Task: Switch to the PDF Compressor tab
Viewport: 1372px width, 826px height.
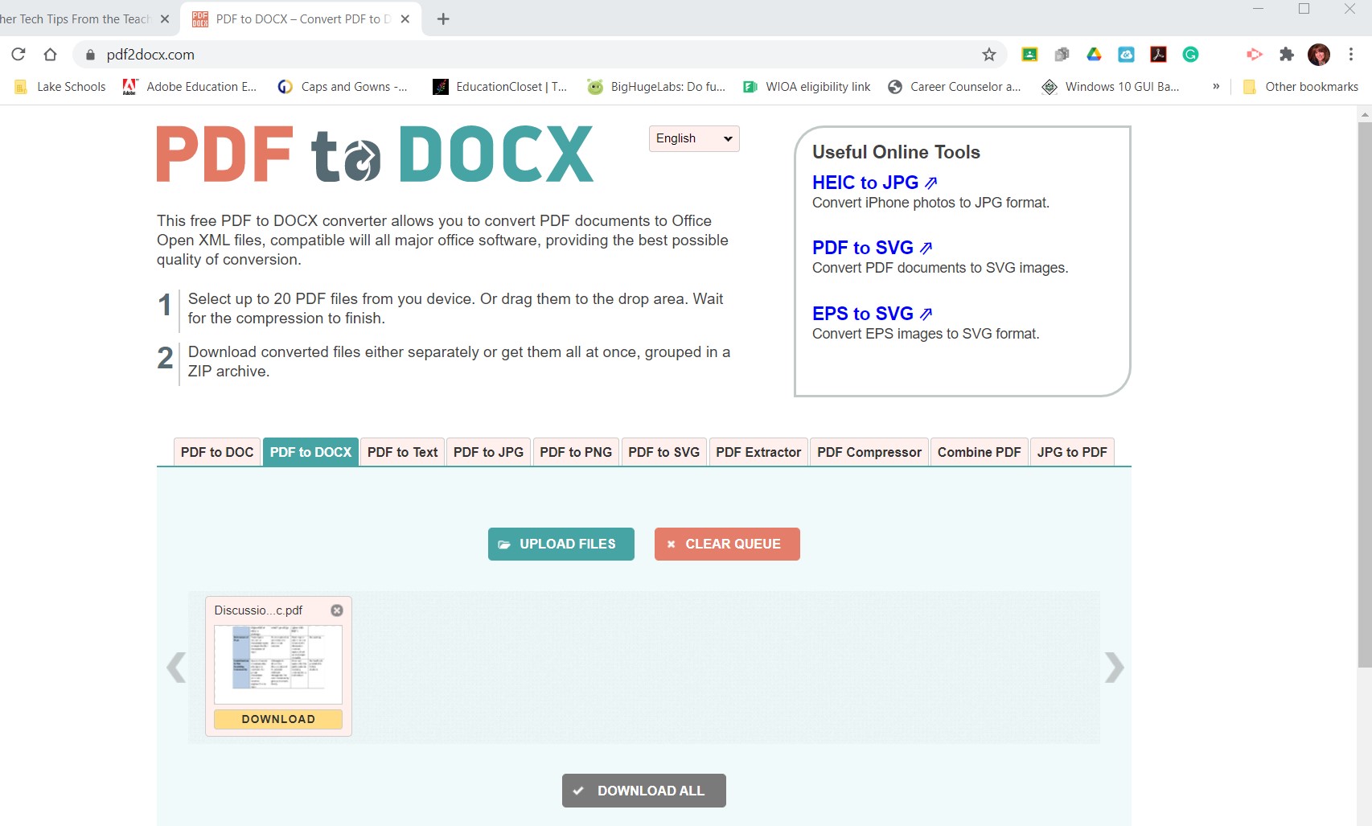Action: [x=869, y=452]
